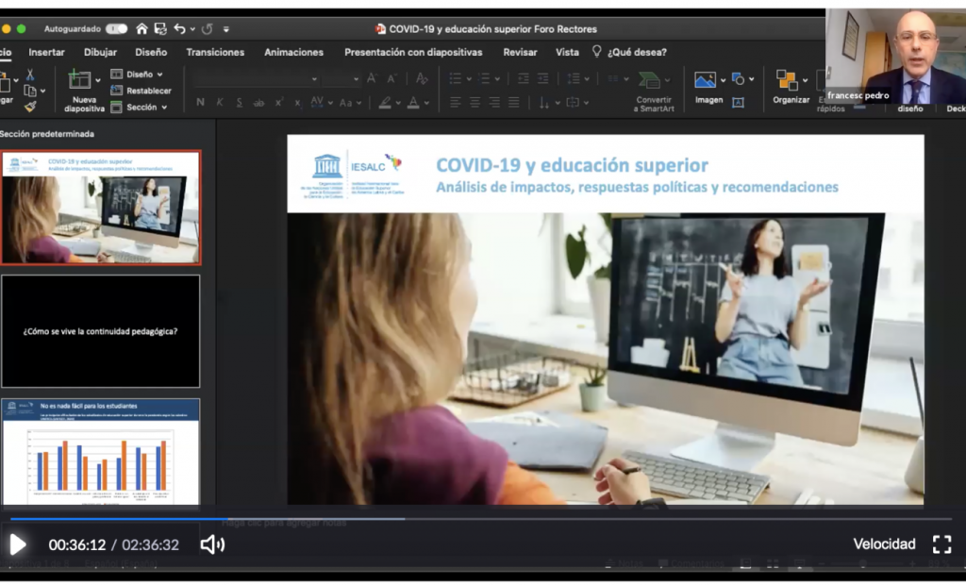Switch to the Diseño ribbon tab
966x586 pixels.
(151, 53)
